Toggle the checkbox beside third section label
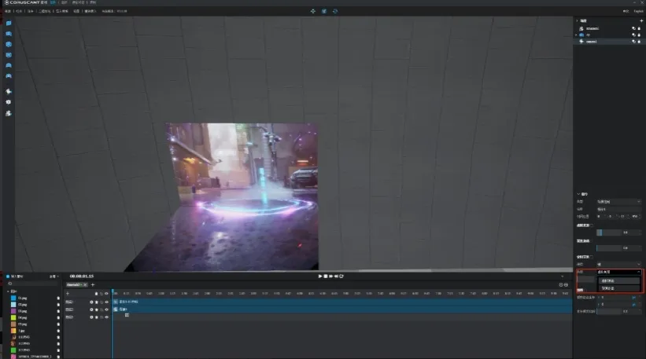Image resolution: width=646 pixels, height=359 pixels. point(592,257)
